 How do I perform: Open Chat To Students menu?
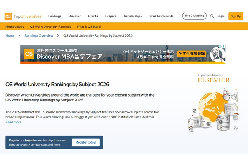tap(161, 16)
